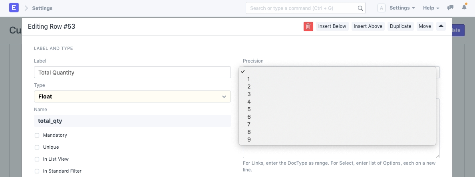Click the Duplicate button
This screenshot has width=475, height=177.
click(400, 26)
